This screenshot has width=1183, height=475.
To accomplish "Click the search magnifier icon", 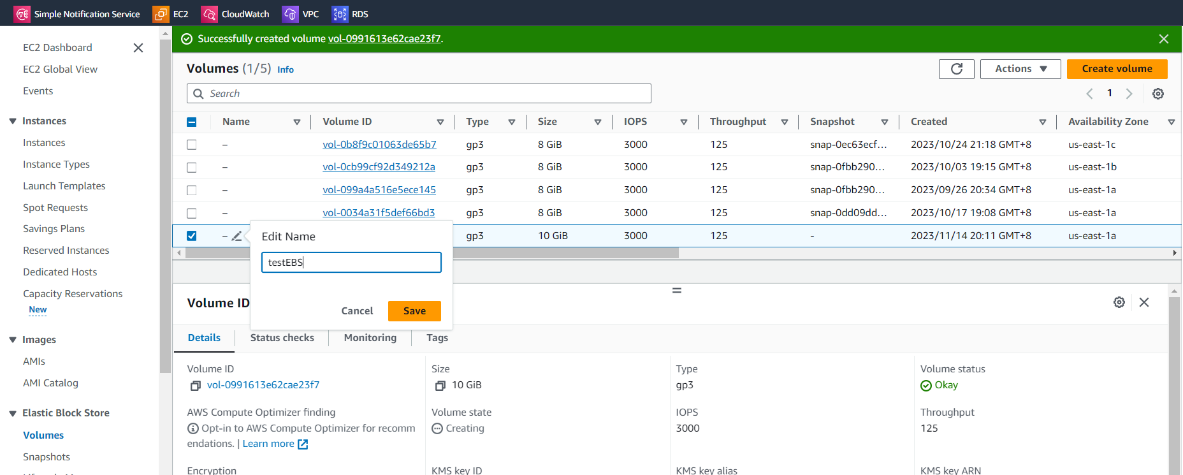I will [x=198, y=94].
